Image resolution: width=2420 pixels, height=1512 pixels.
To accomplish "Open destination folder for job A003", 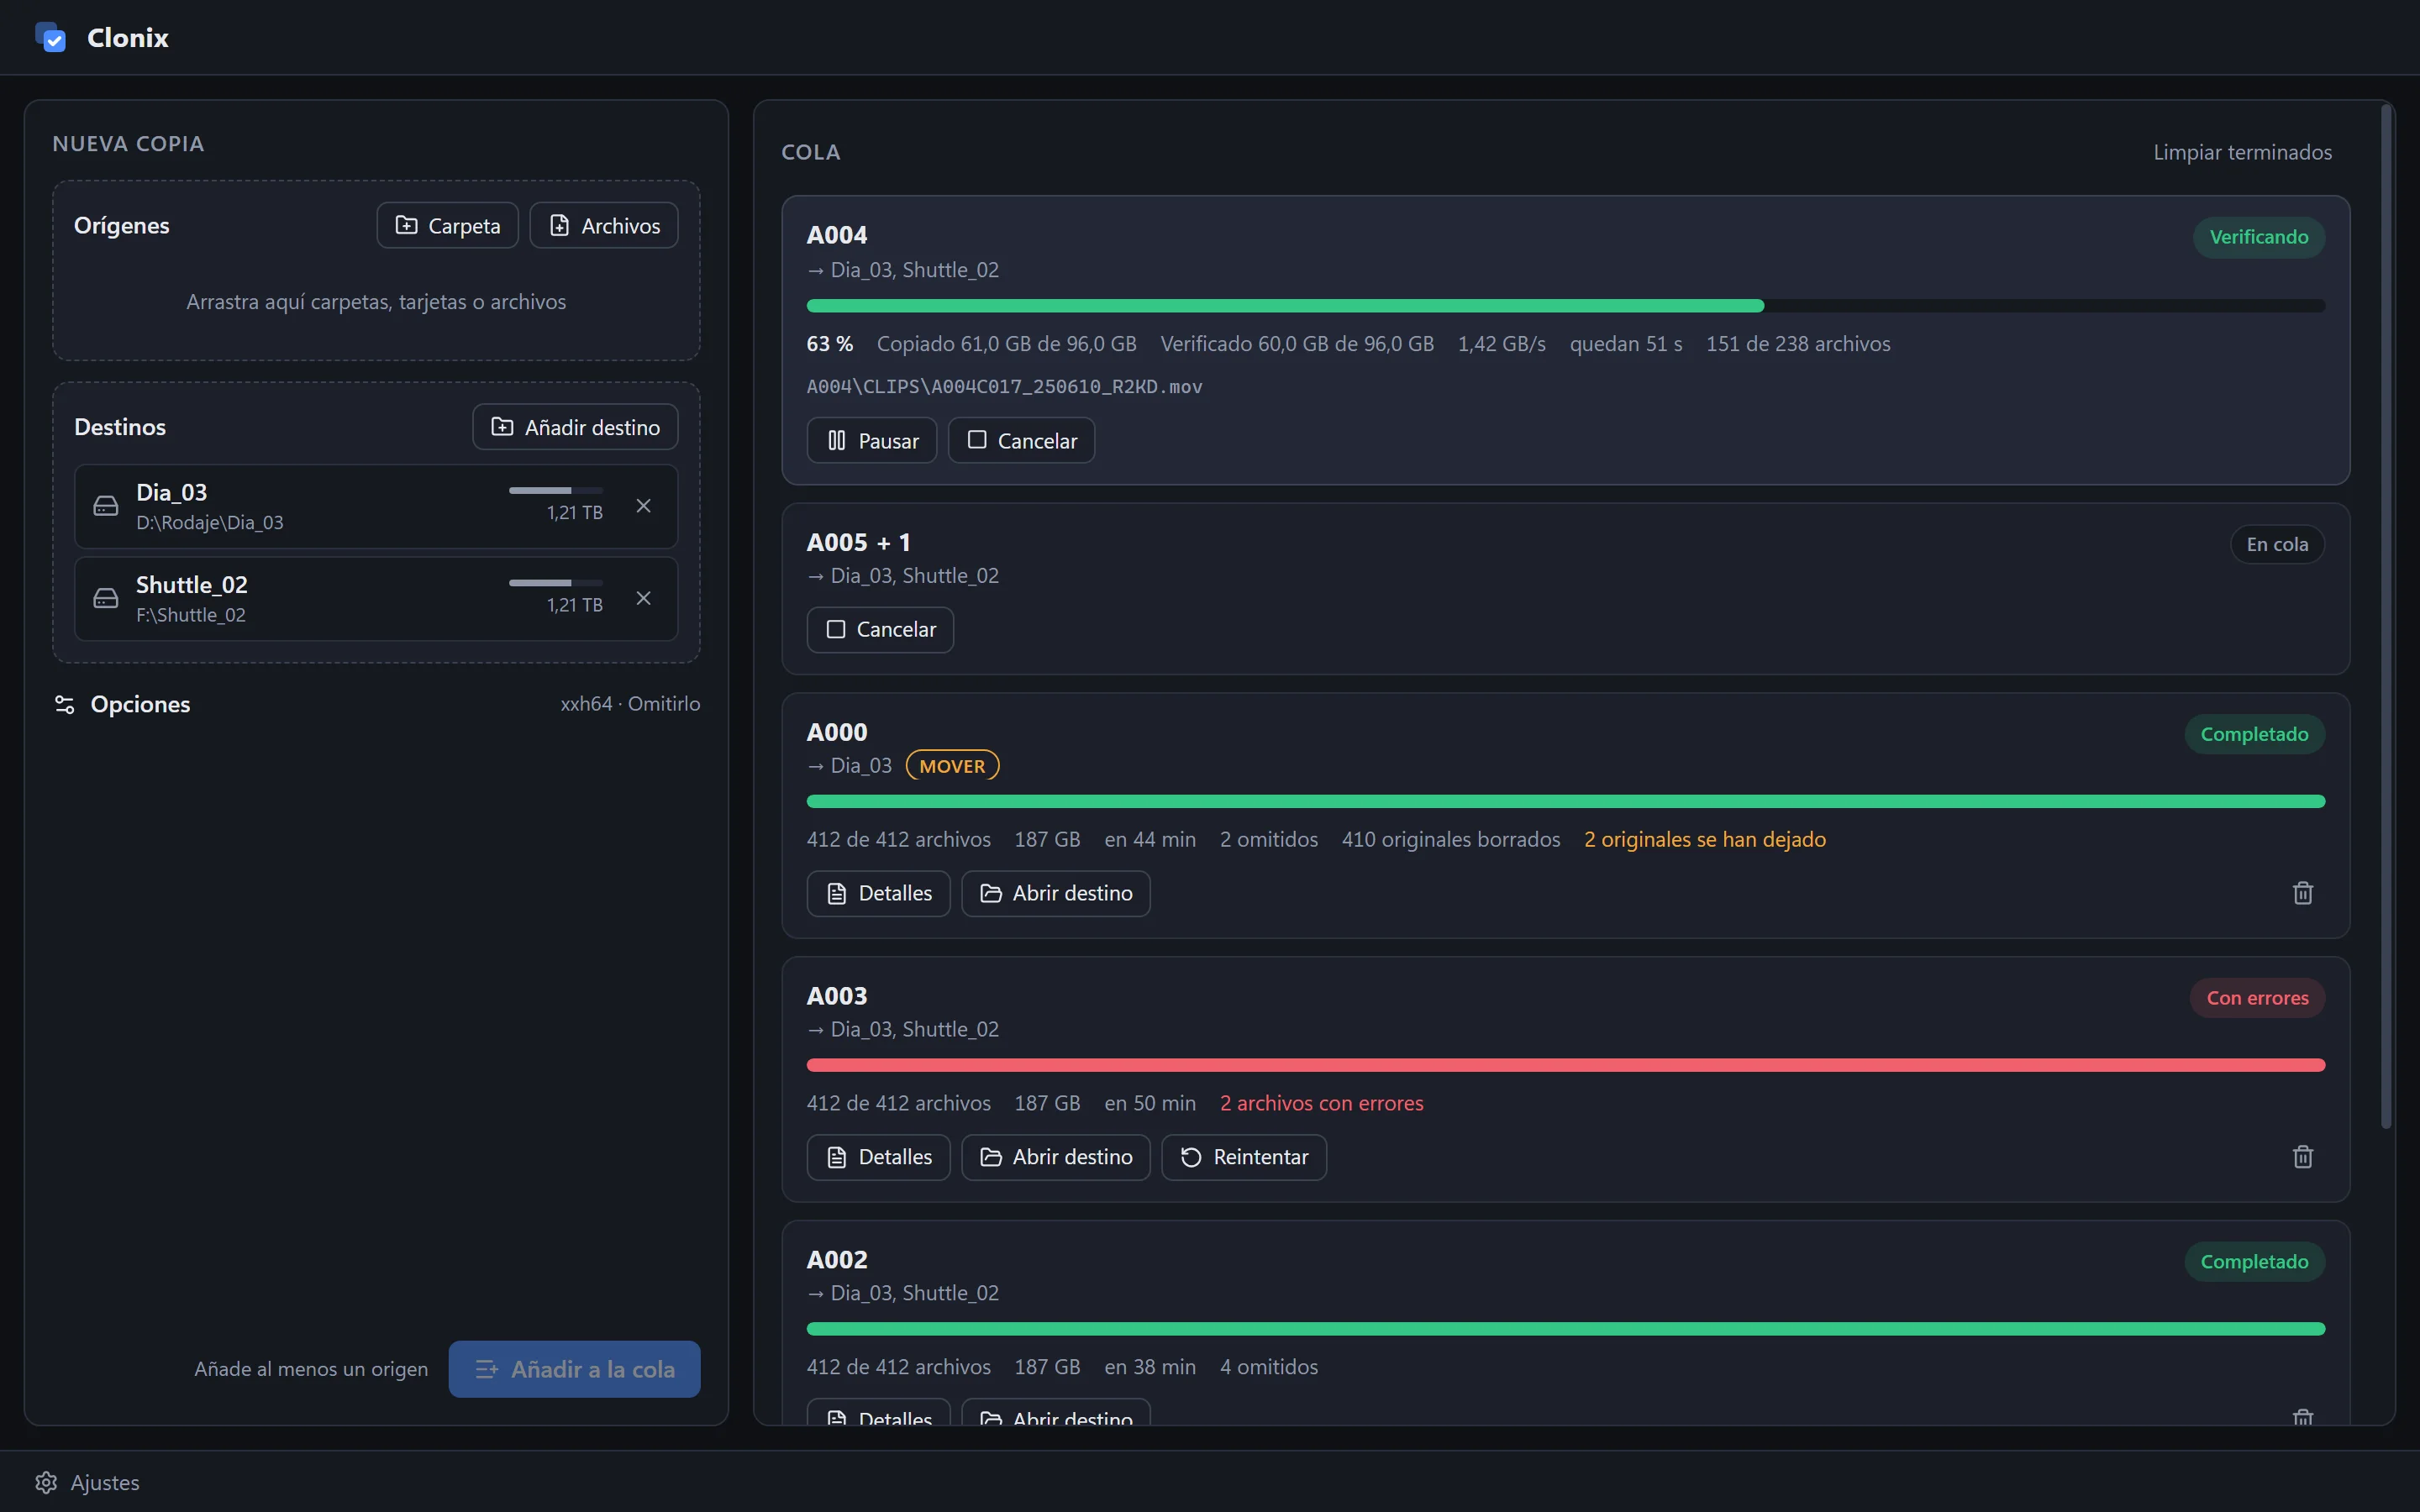I will 1056,1157.
